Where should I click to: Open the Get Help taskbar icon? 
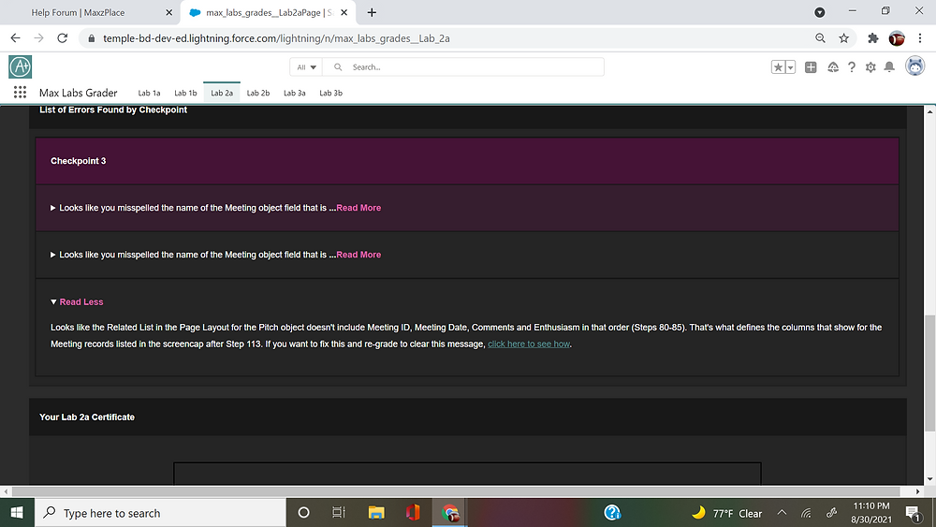[612, 513]
